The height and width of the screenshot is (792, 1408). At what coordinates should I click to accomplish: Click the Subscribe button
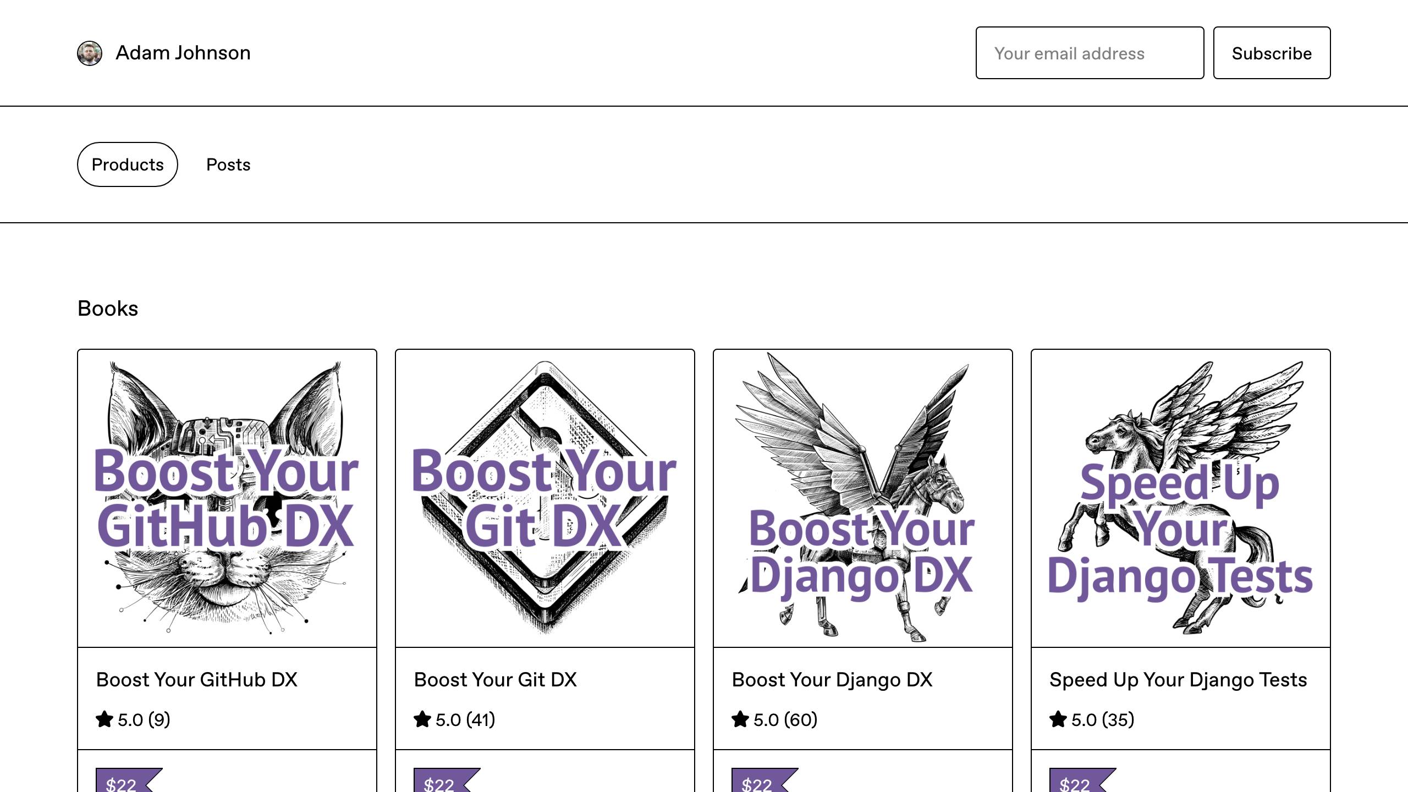(x=1272, y=53)
